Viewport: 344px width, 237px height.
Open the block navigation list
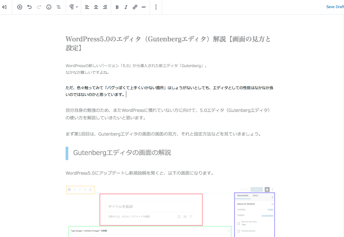coord(58,7)
